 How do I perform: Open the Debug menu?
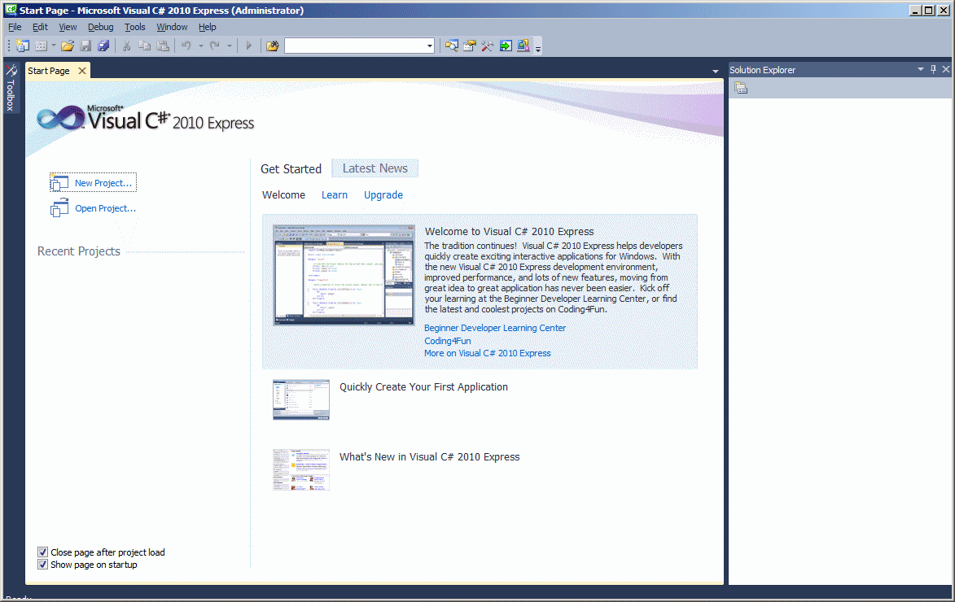pyautogui.click(x=101, y=27)
